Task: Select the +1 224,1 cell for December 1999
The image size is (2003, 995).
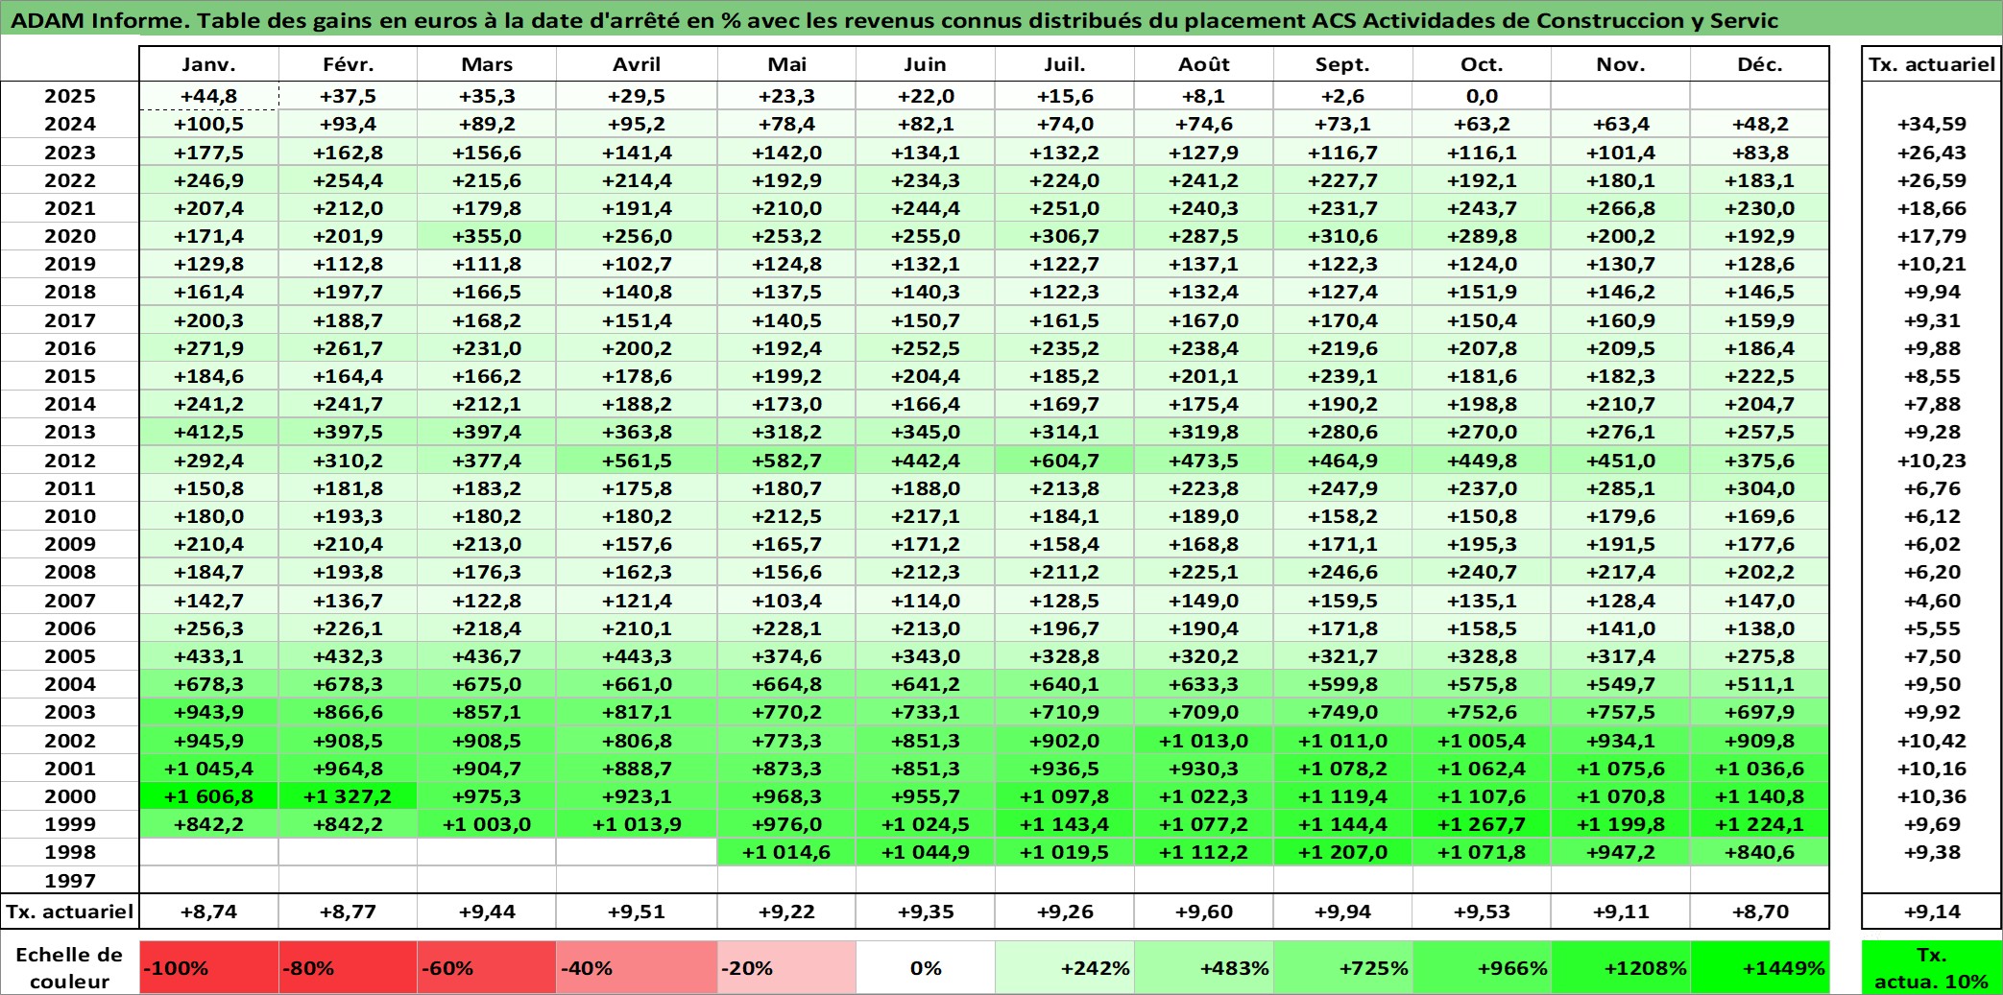Action: pyautogui.click(x=1760, y=824)
